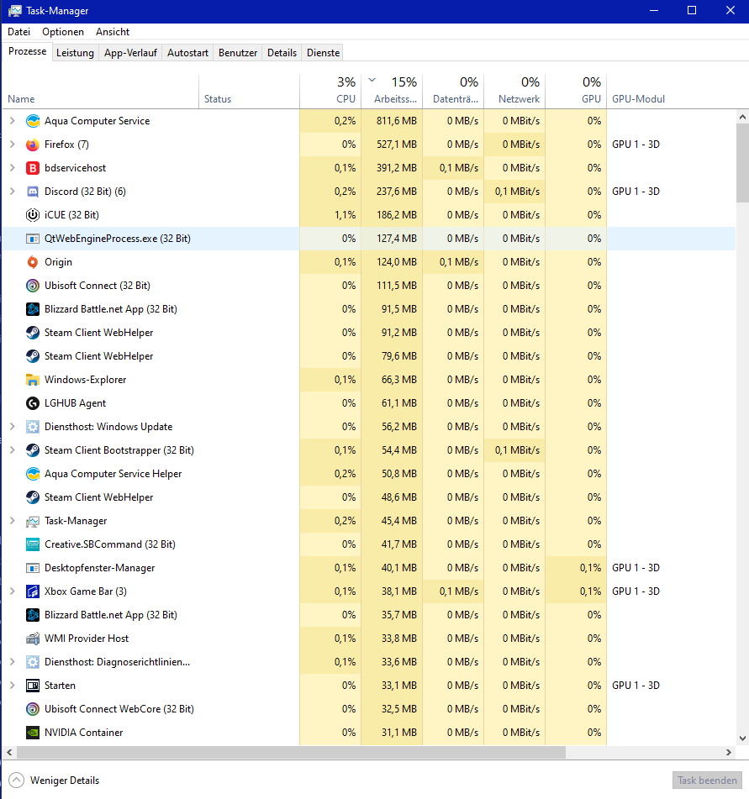Click the iCUE (32 Bit) icon

click(x=33, y=215)
